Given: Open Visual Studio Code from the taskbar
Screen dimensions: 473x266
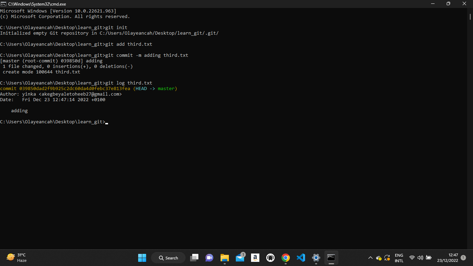Looking at the screenshot, I should (301, 258).
